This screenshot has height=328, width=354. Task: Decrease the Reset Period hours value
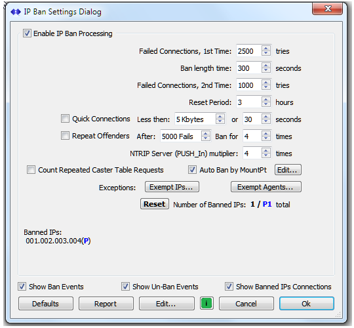tap(266, 104)
